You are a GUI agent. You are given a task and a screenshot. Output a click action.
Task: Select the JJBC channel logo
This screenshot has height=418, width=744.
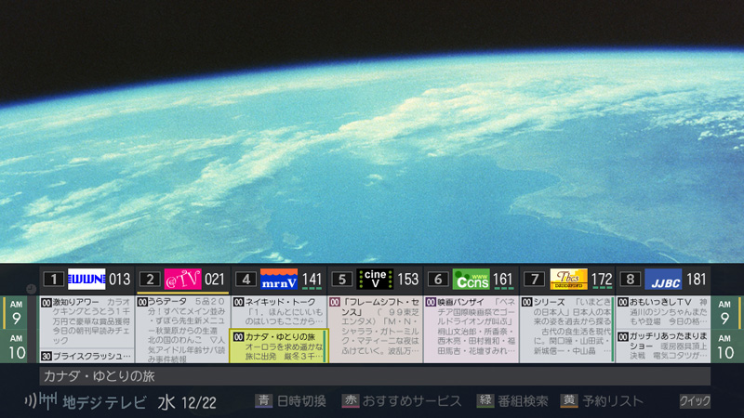point(663,280)
